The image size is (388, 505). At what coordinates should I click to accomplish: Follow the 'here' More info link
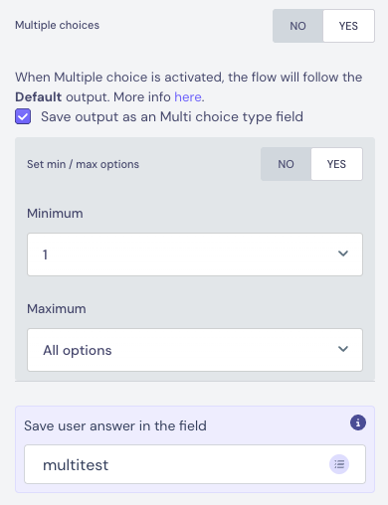point(188,97)
